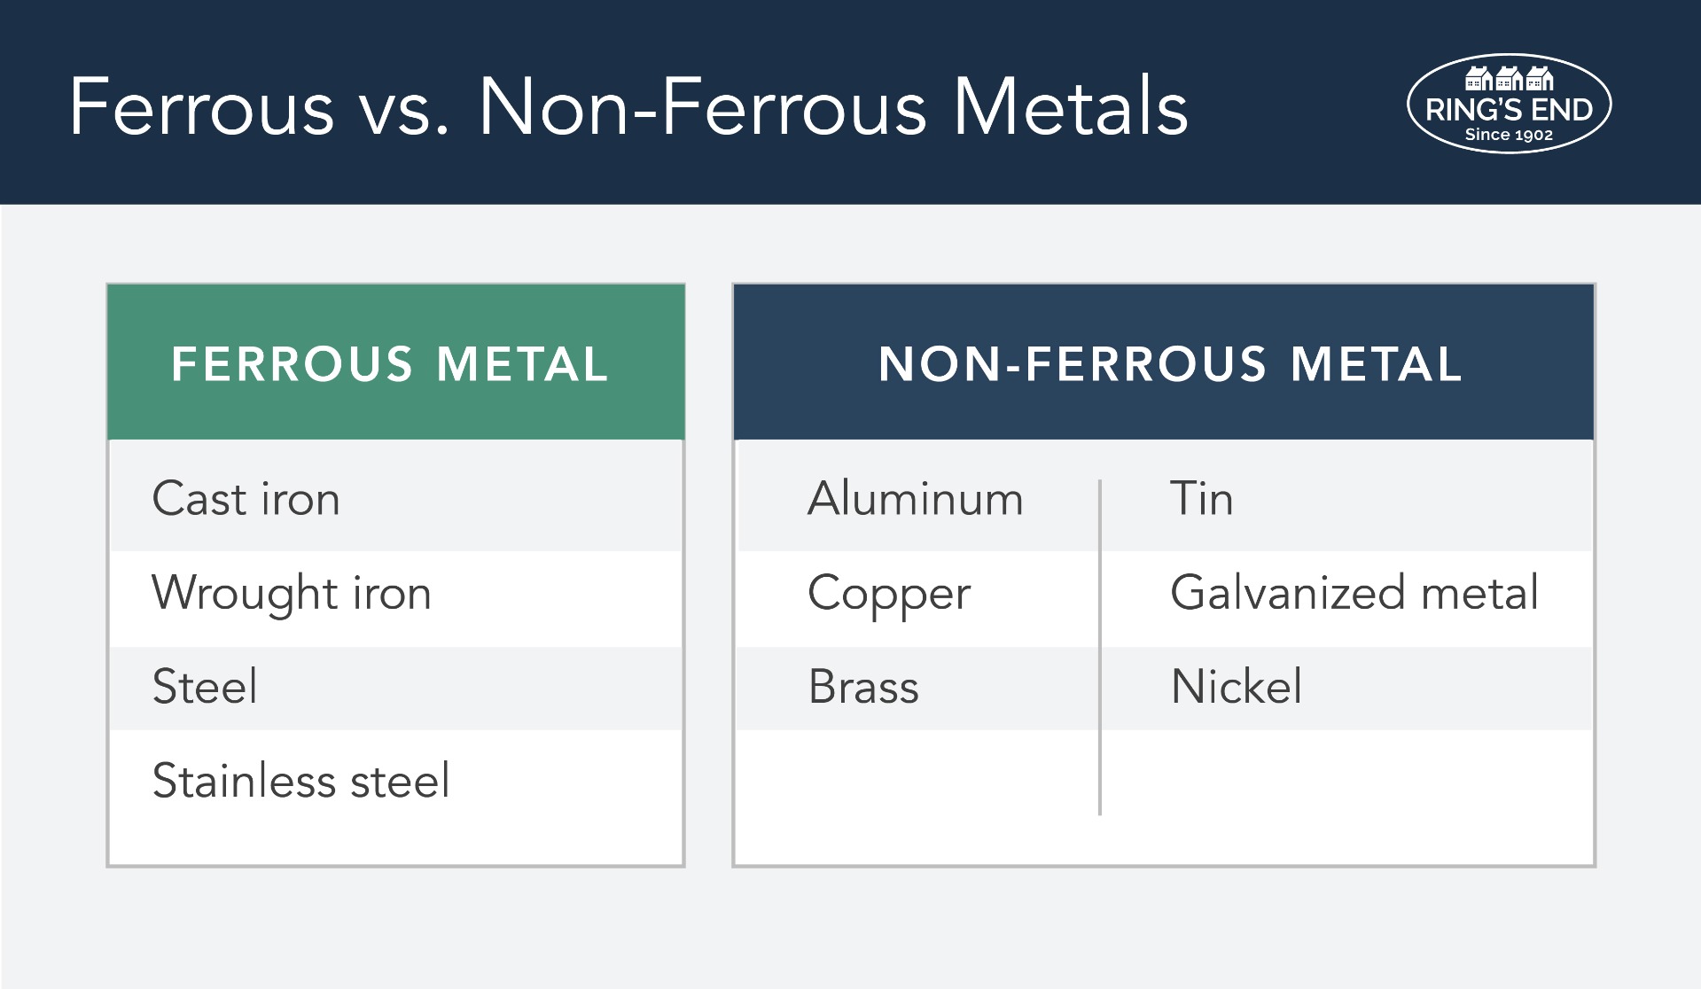The height and width of the screenshot is (989, 1701).
Task: Click the Brass entry
Action: (x=863, y=687)
